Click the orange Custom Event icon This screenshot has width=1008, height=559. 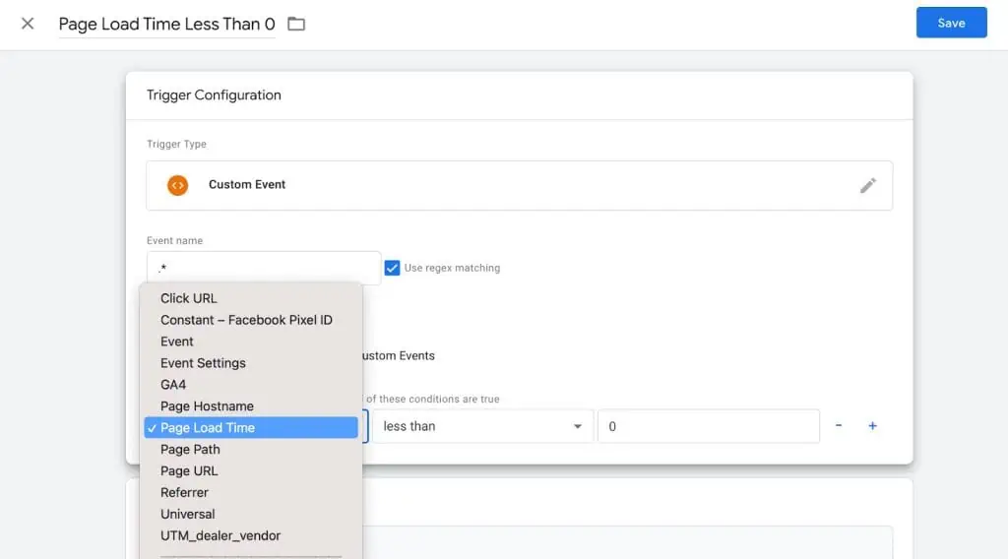[177, 185]
